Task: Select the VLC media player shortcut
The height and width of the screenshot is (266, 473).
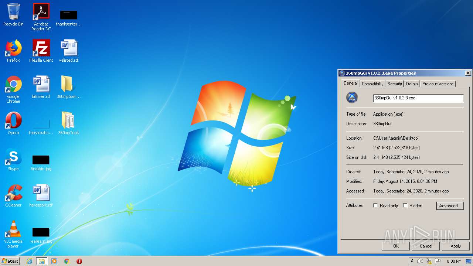Action: (x=13, y=234)
